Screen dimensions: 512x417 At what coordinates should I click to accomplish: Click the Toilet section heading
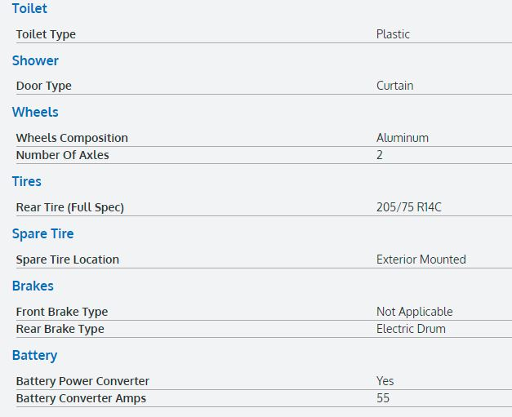click(x=29, y=9)
